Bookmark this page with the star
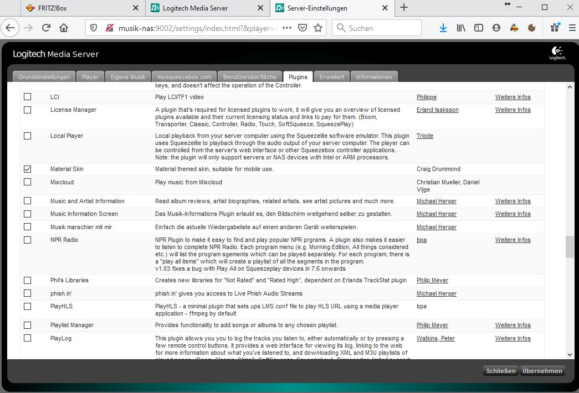The image size is (579, 393). (x=318, y=28)
